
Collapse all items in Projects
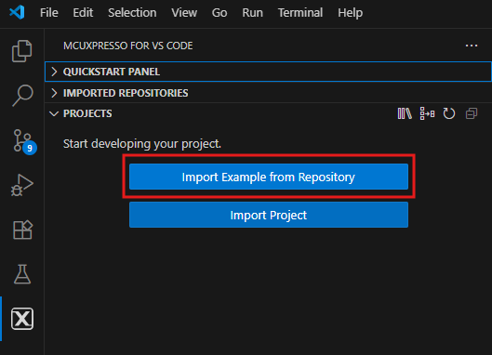coord(472,113)
